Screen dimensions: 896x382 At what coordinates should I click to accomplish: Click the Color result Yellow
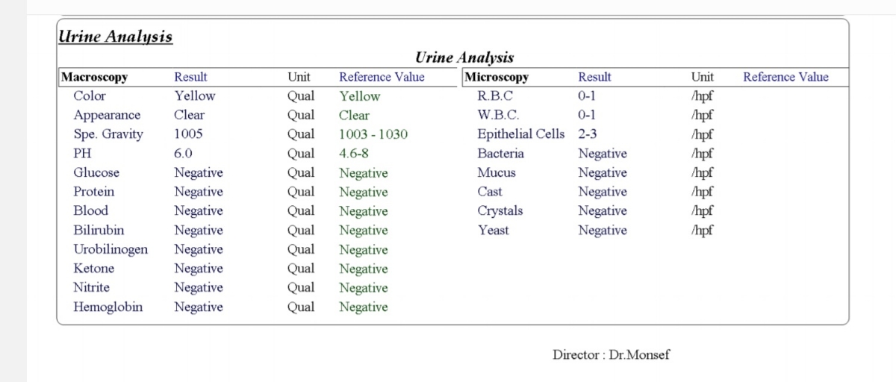(195, 95)
